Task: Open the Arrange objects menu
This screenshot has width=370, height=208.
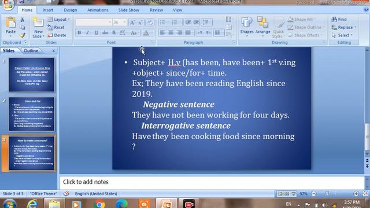Action: pyautogui.click(x=262, y=27)
